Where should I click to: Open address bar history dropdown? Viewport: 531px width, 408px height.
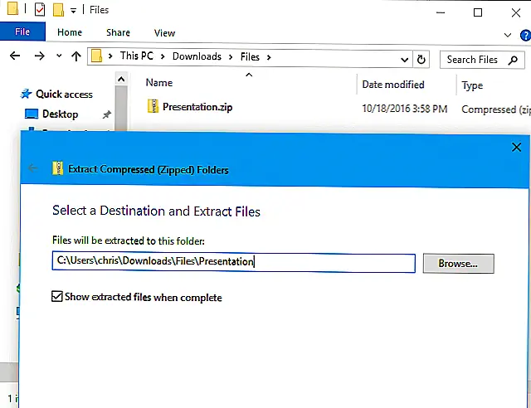tap(404, 60)
